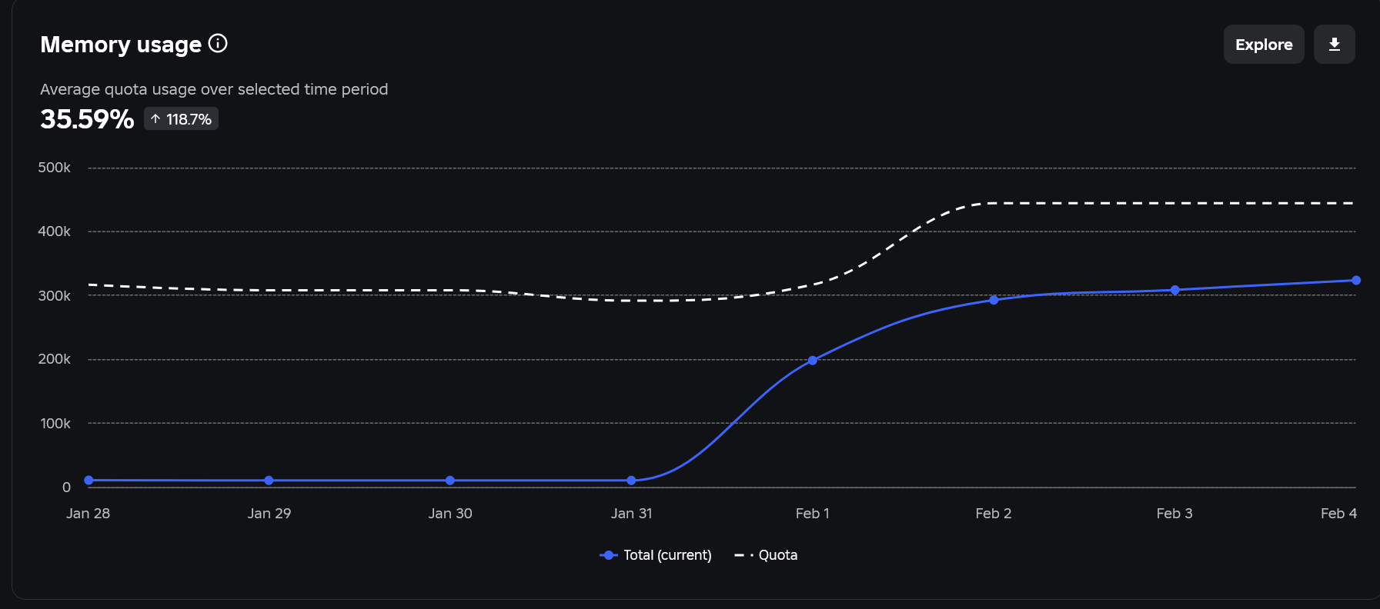Viewport: 1380px width, 609px height.
Task: Toggle the Quota legend series
Action: click(766, 555)
